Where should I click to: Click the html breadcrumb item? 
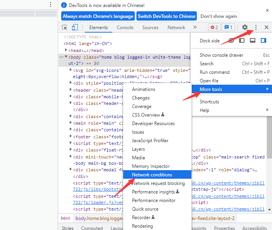pos(65,219)
